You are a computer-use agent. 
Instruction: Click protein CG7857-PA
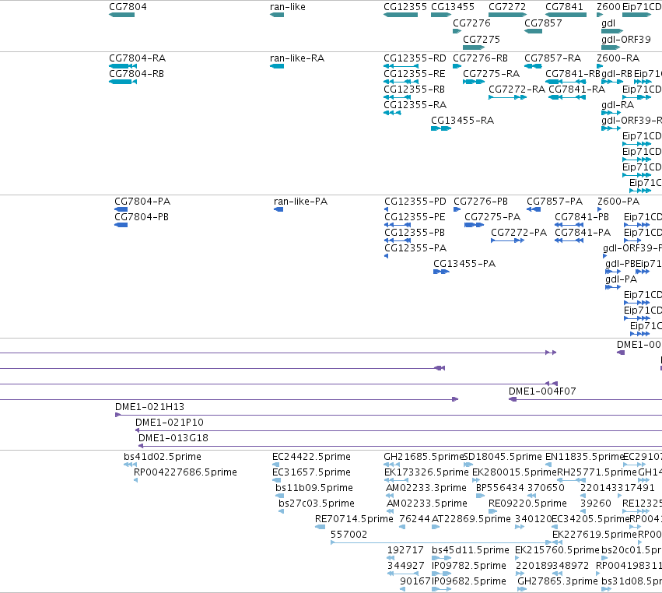click(x=555, y=202)
